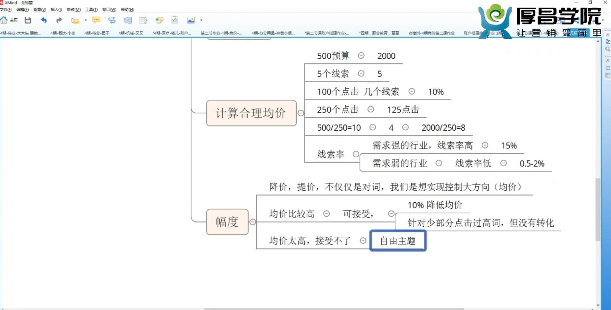Viewport: 611px width, 310px height.
Task: Click the horizontal scrollbar thumb at bottom
Action: [x=334, y=309]
